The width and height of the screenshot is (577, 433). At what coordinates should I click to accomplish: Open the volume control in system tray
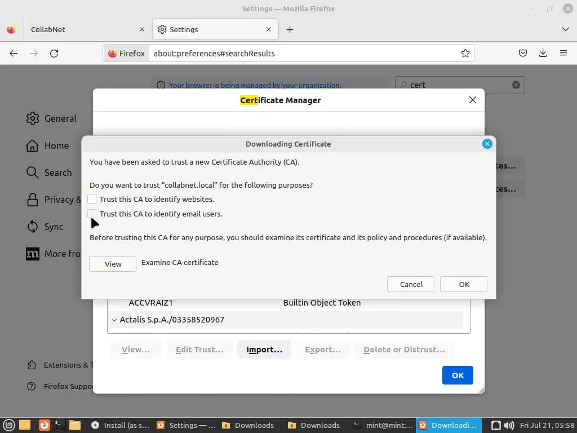(509, 425)
